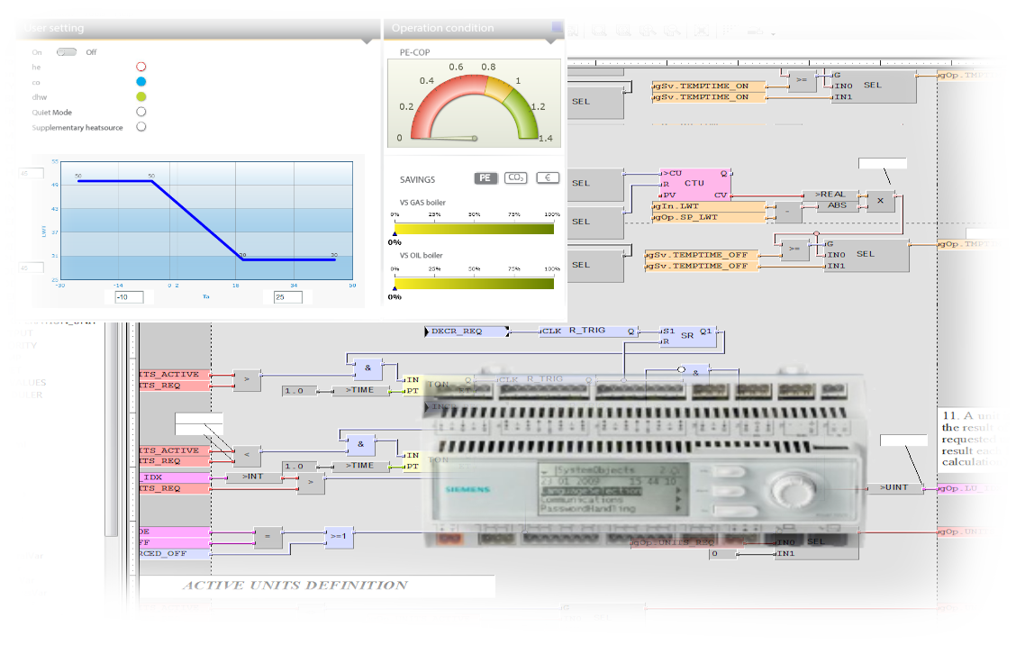Click the VS OIL boiler savings bar
The image size is (1016, 645).
475,283
